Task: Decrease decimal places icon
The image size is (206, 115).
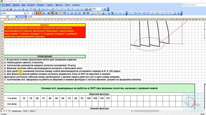Action: pos(80,13)
